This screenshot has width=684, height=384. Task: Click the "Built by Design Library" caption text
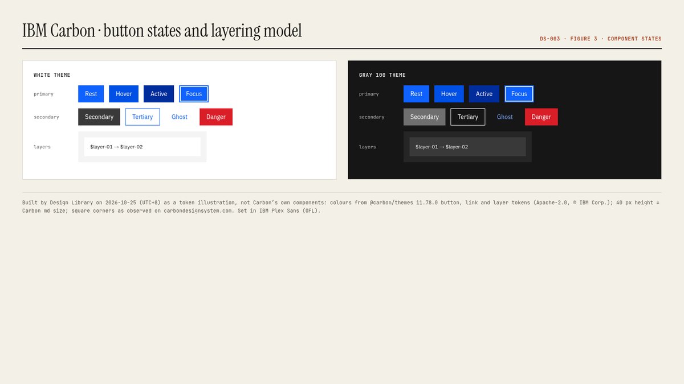coord(341,207)
